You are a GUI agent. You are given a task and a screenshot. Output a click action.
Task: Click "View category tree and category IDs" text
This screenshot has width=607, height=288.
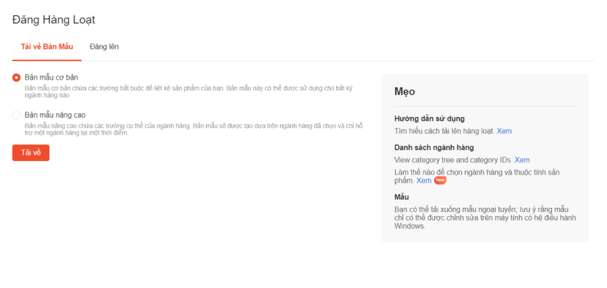(x=453, y=160)
